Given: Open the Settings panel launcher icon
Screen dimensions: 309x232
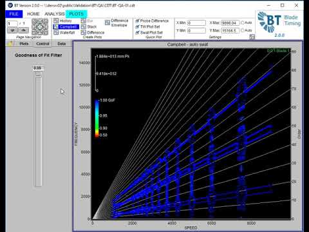Looking at the screenshot, I should tap(252, 37).
